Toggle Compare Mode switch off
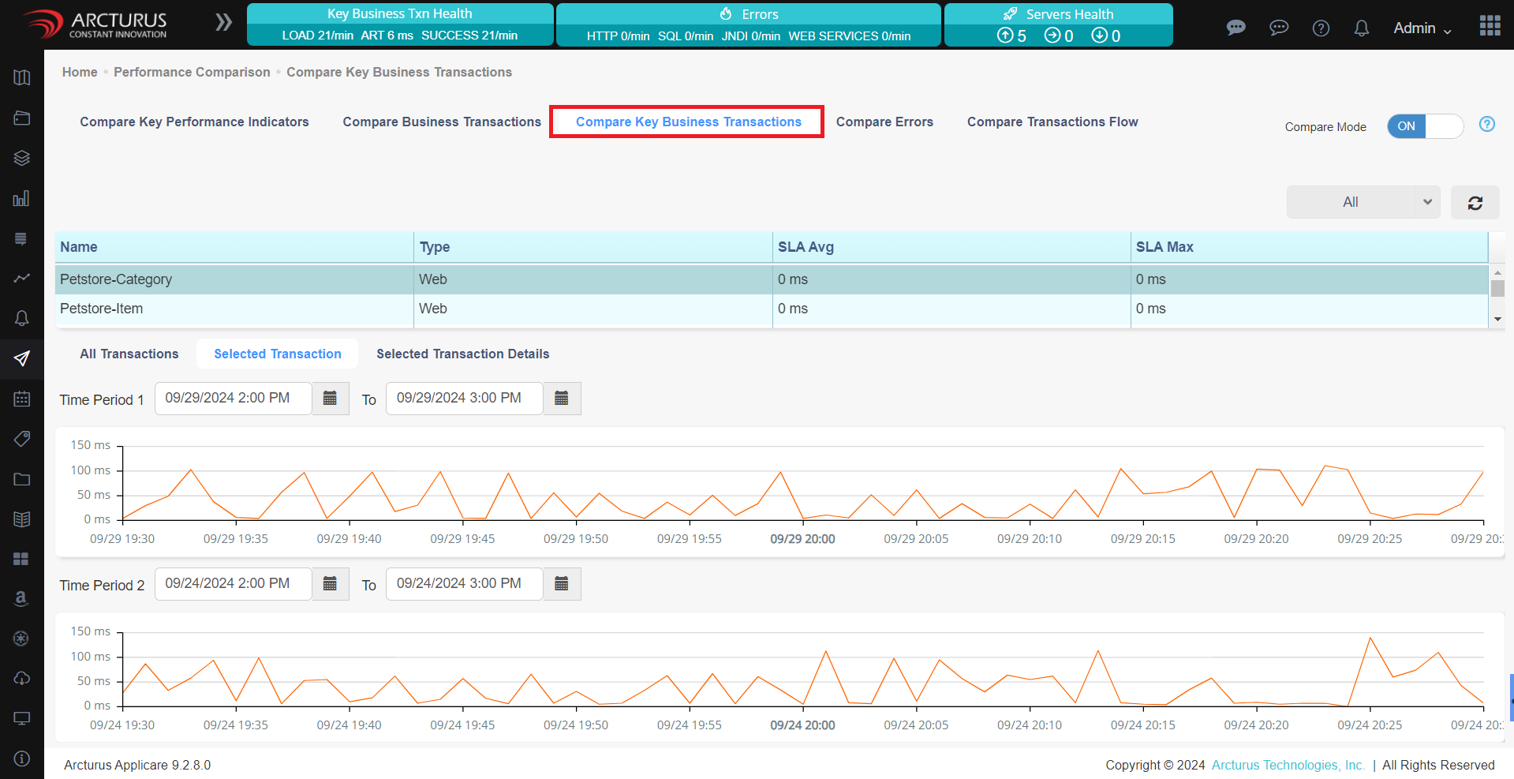The width and height of the screenshot is (1514, 779). (x=1425, y=126)
